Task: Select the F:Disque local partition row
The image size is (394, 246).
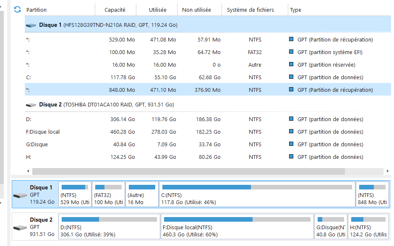Action: click(208, 132)
